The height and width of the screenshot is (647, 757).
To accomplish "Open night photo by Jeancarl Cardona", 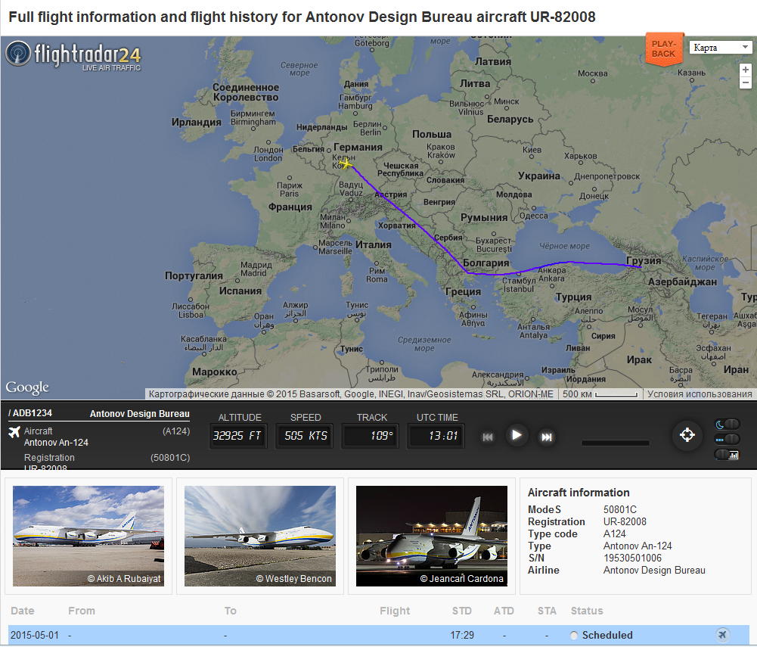I will [432, 536].
